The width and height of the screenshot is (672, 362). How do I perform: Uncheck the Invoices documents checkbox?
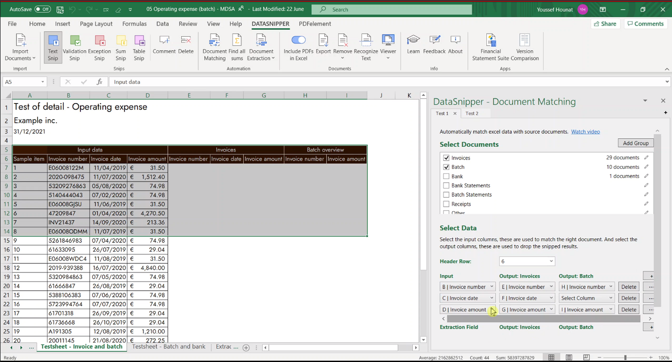click(x=446, y=157)
